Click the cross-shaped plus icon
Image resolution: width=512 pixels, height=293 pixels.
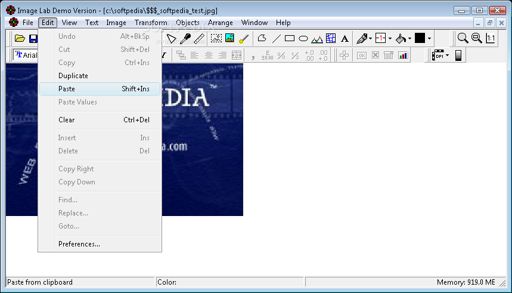click(344, 55)
